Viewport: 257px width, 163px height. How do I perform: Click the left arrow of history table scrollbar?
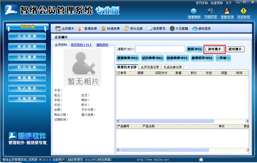(118, 121)
